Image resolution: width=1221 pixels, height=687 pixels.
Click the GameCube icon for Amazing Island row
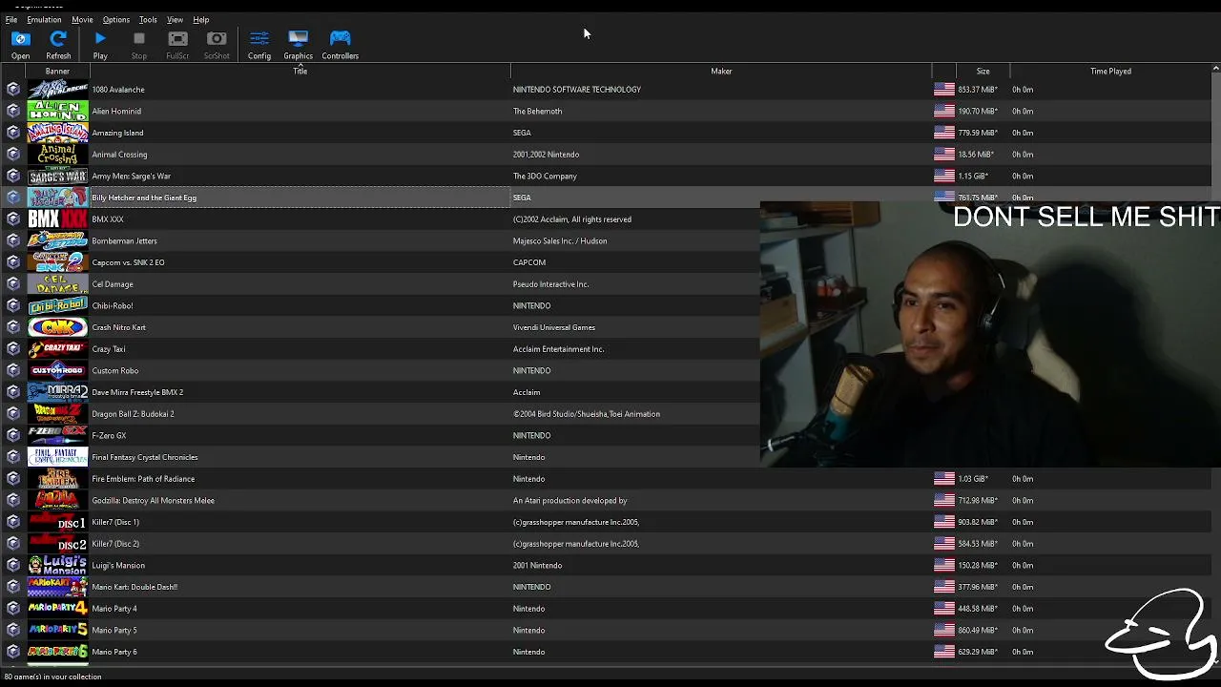coord(13,133)
